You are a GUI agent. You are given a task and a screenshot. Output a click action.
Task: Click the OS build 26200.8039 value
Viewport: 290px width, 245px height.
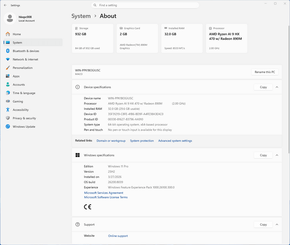pos(116,182)
